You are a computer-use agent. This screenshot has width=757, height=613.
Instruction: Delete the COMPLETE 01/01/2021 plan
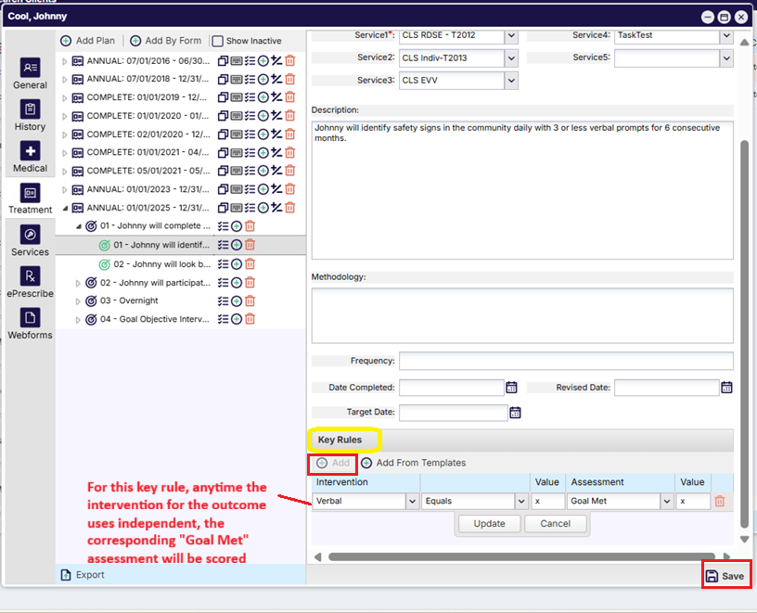290,152
